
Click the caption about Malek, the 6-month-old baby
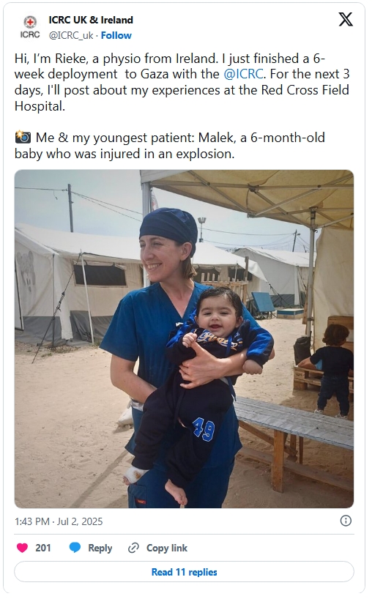click(170, 145)
